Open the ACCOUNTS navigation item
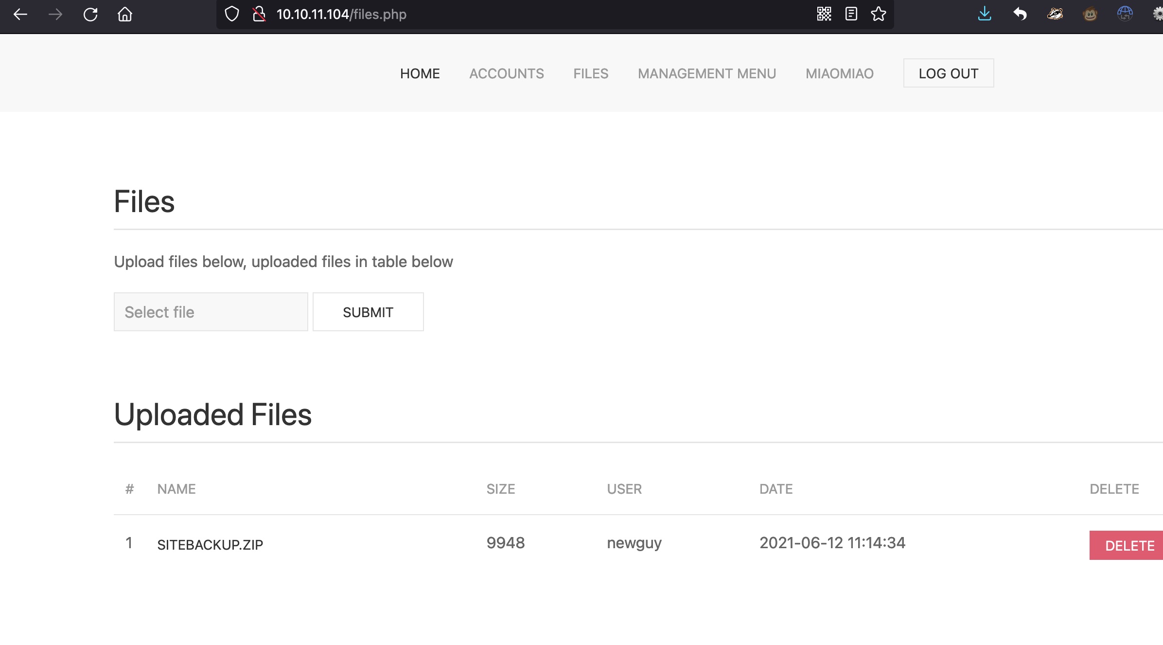The width and height of the screenshot is (1163, 645). coord(506,73)
